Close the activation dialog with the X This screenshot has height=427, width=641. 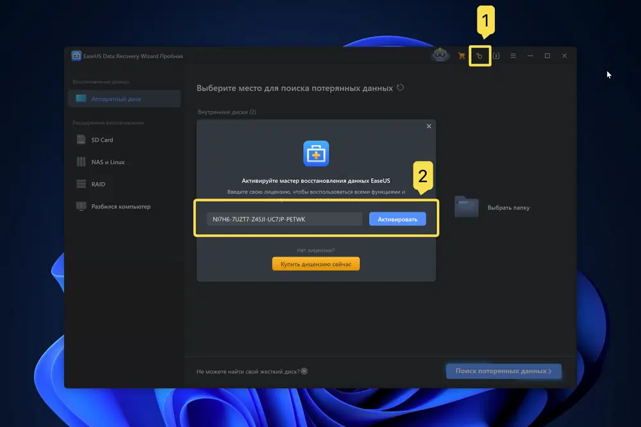[429, 126]
